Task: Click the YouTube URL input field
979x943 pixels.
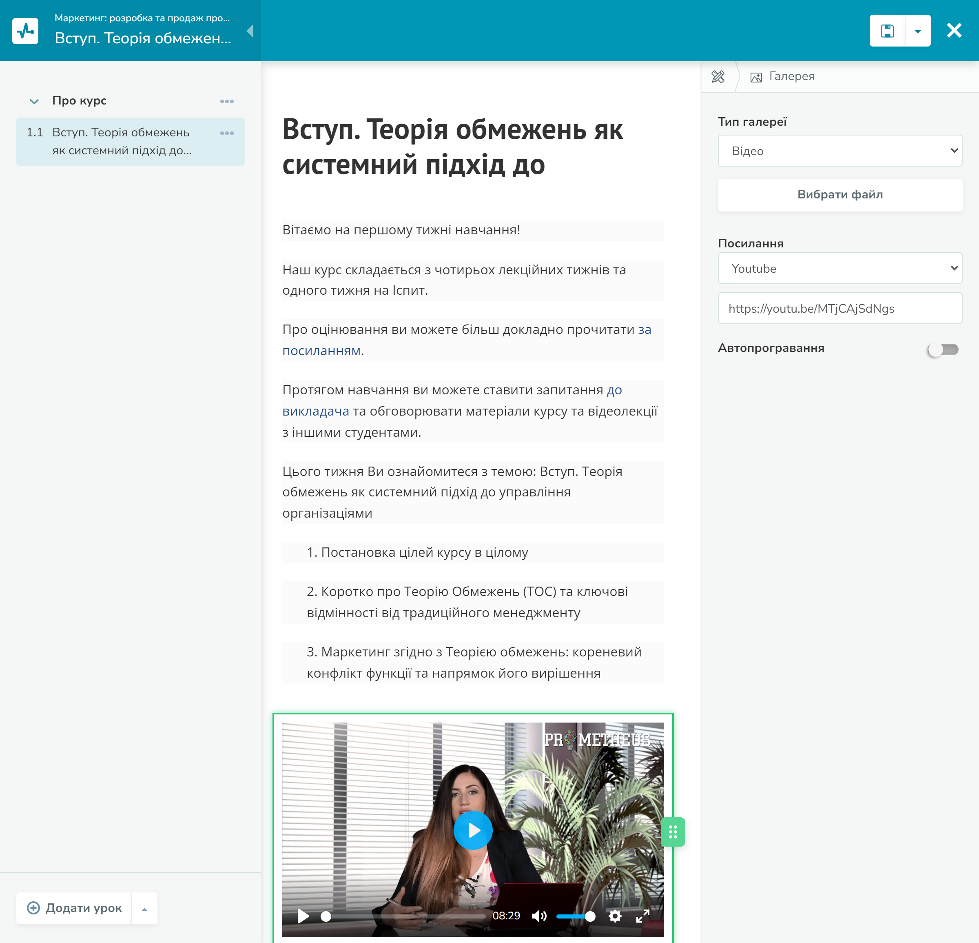Action: (x=839, y=308)
